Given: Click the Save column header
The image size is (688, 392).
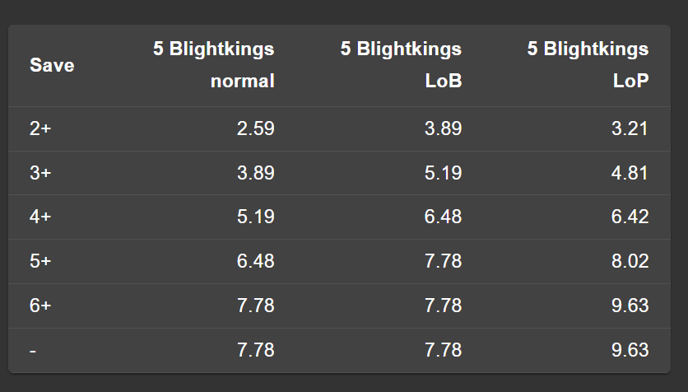Looking at the screenshot, I should click(x=52, y=65).
